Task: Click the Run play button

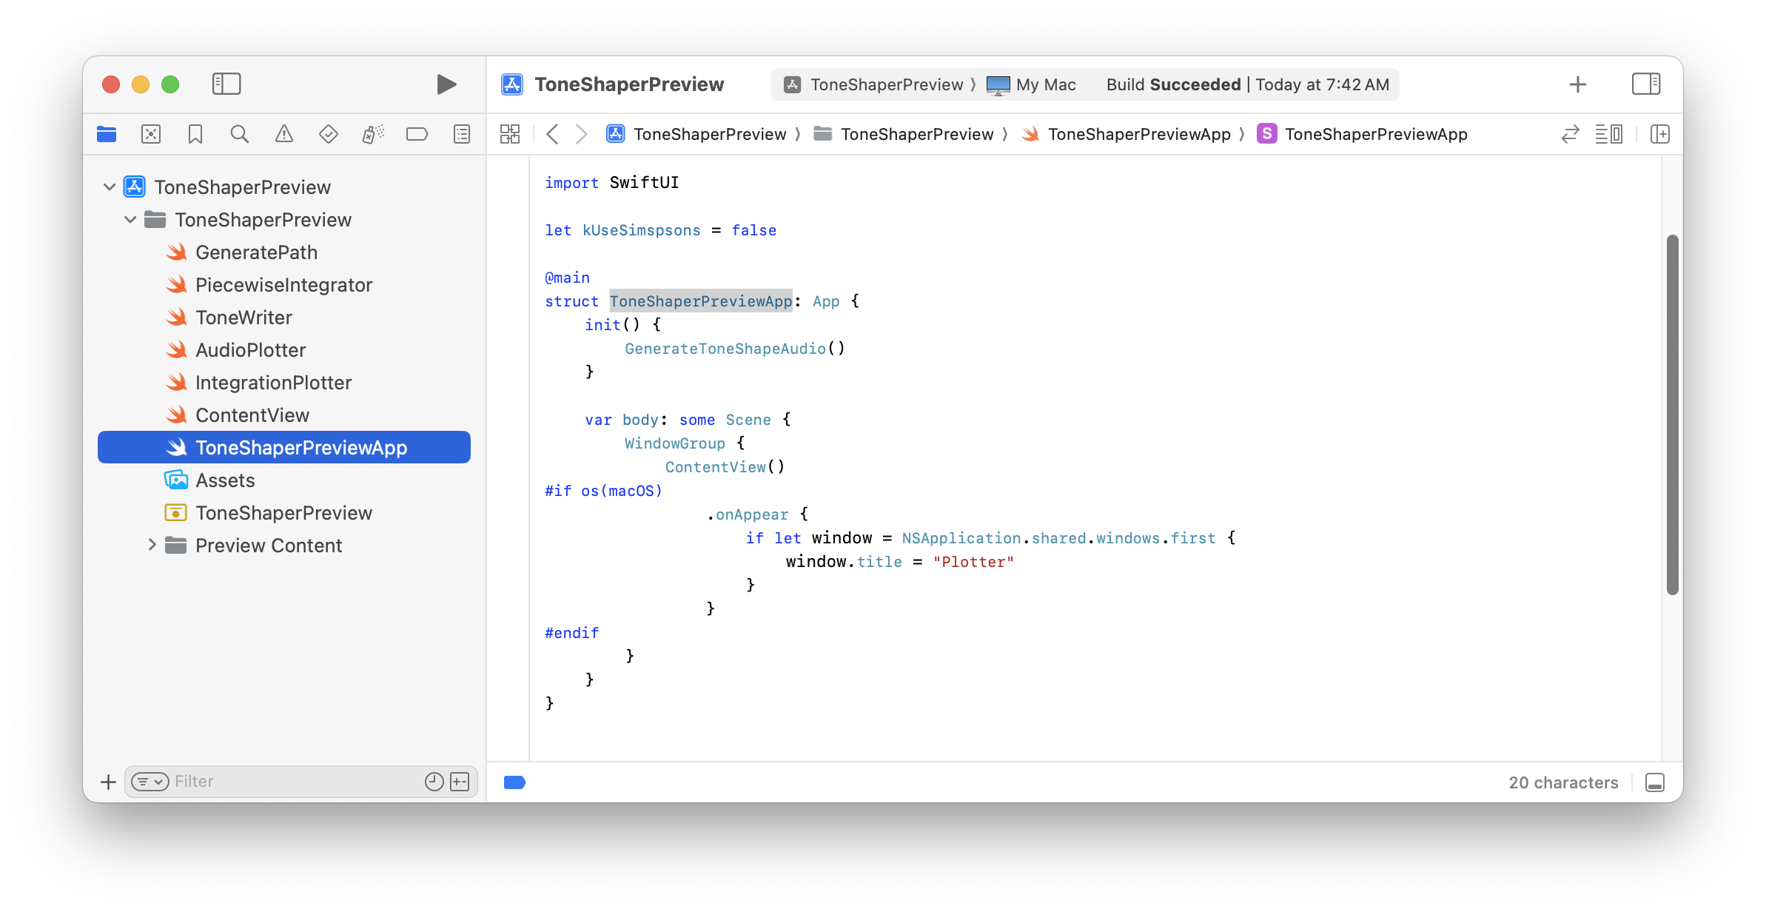Action: tap(446, 84)
